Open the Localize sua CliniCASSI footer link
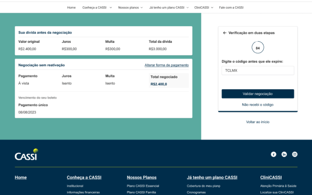Image resolution: width=312 pixels, height=195 pixels. click(x=277, y=192)
